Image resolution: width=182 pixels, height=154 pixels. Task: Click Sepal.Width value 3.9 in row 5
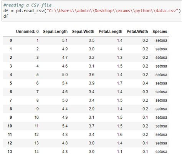[x=92, y=83]
